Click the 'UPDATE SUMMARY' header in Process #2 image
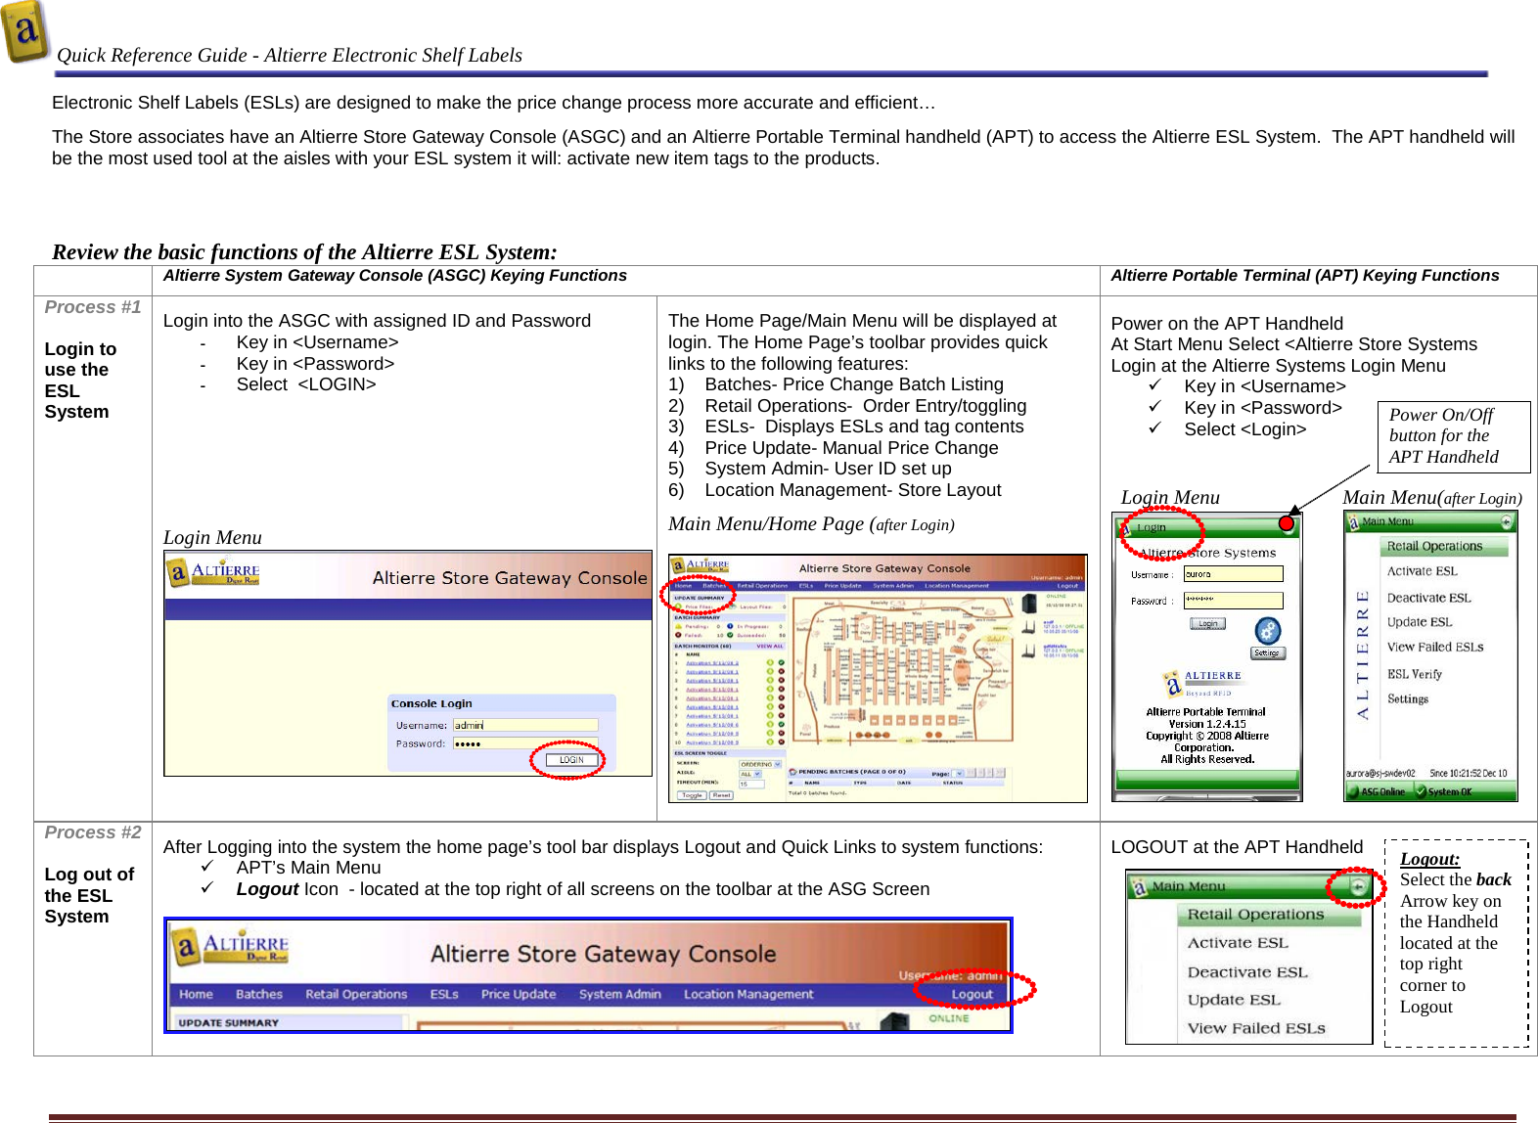This screenshot has height=1123, width=1538. 229,1022
